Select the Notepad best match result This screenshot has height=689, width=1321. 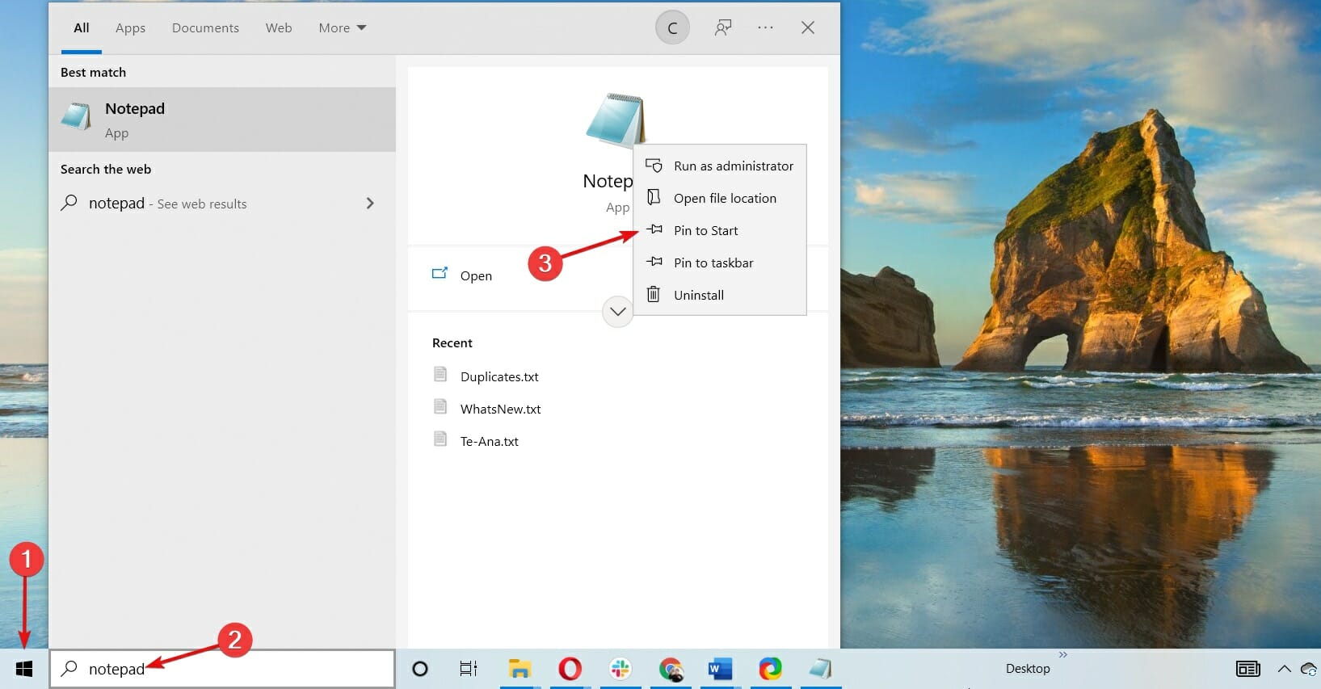click(222, 120)
